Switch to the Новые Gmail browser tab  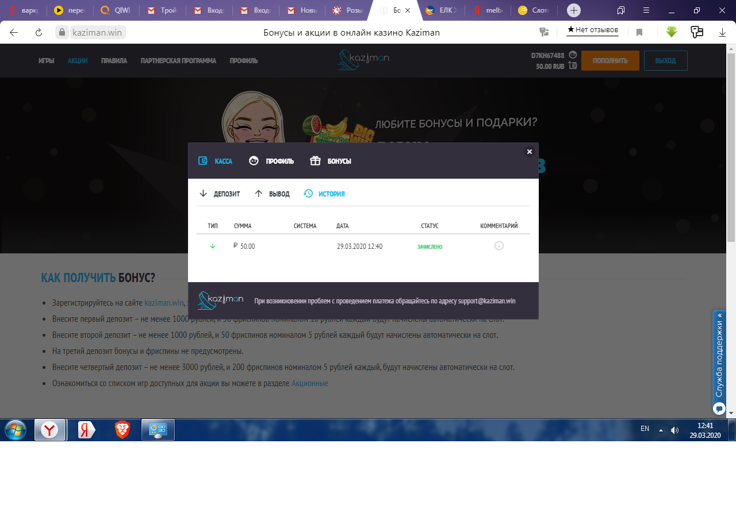coord(303,10)
